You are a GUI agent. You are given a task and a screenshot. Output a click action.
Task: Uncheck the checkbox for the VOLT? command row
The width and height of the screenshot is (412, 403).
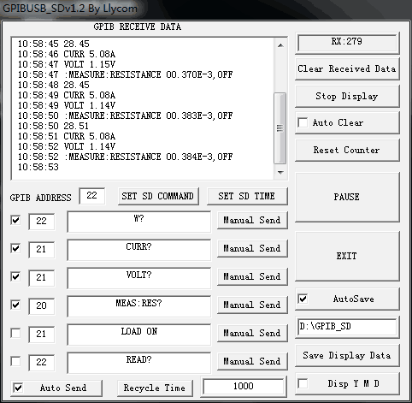click(x=15, y=276)
